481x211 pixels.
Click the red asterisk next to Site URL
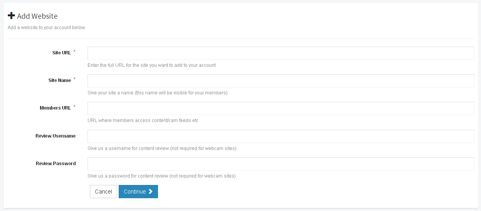click(74, 52)
